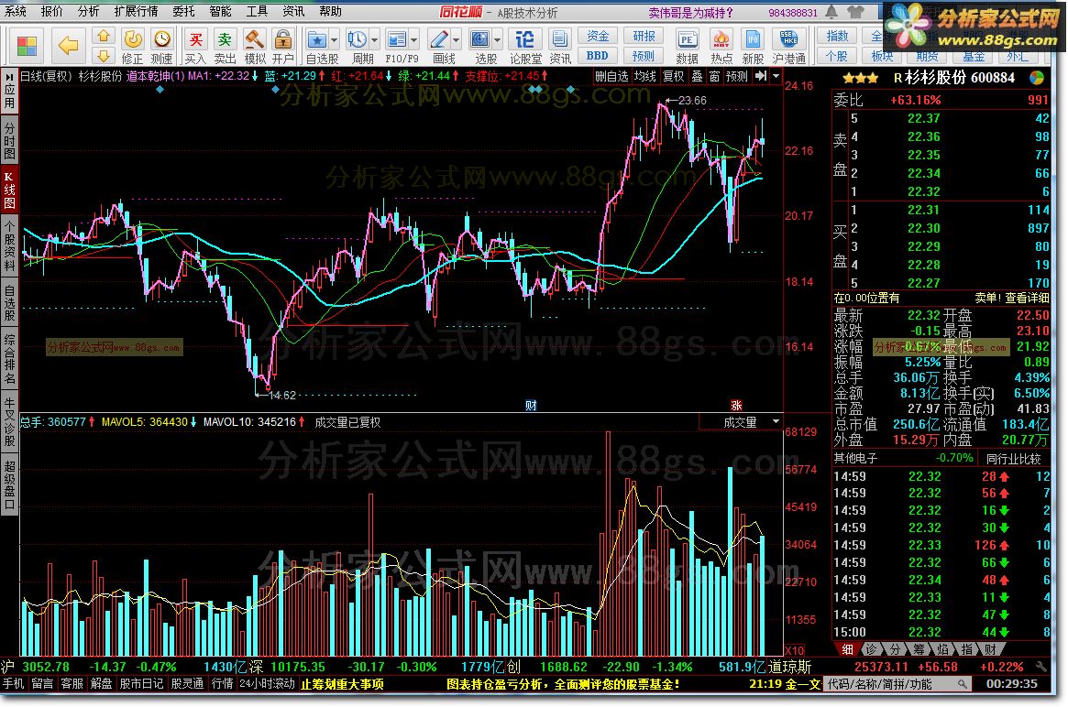Click the yellow up arrow button
Viewport: 1068px width, 707px height.
(x=103, y=36)
